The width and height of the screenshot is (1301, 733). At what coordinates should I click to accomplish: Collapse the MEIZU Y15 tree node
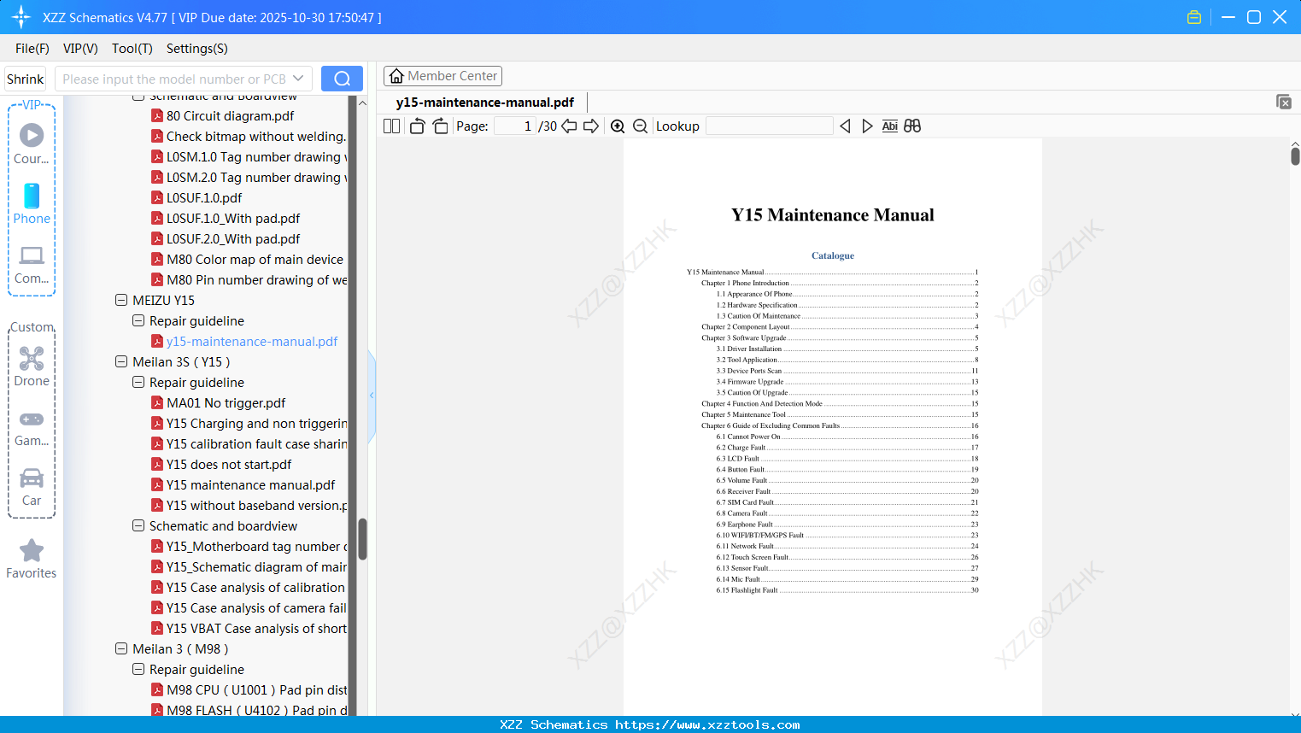coord(121,301)
